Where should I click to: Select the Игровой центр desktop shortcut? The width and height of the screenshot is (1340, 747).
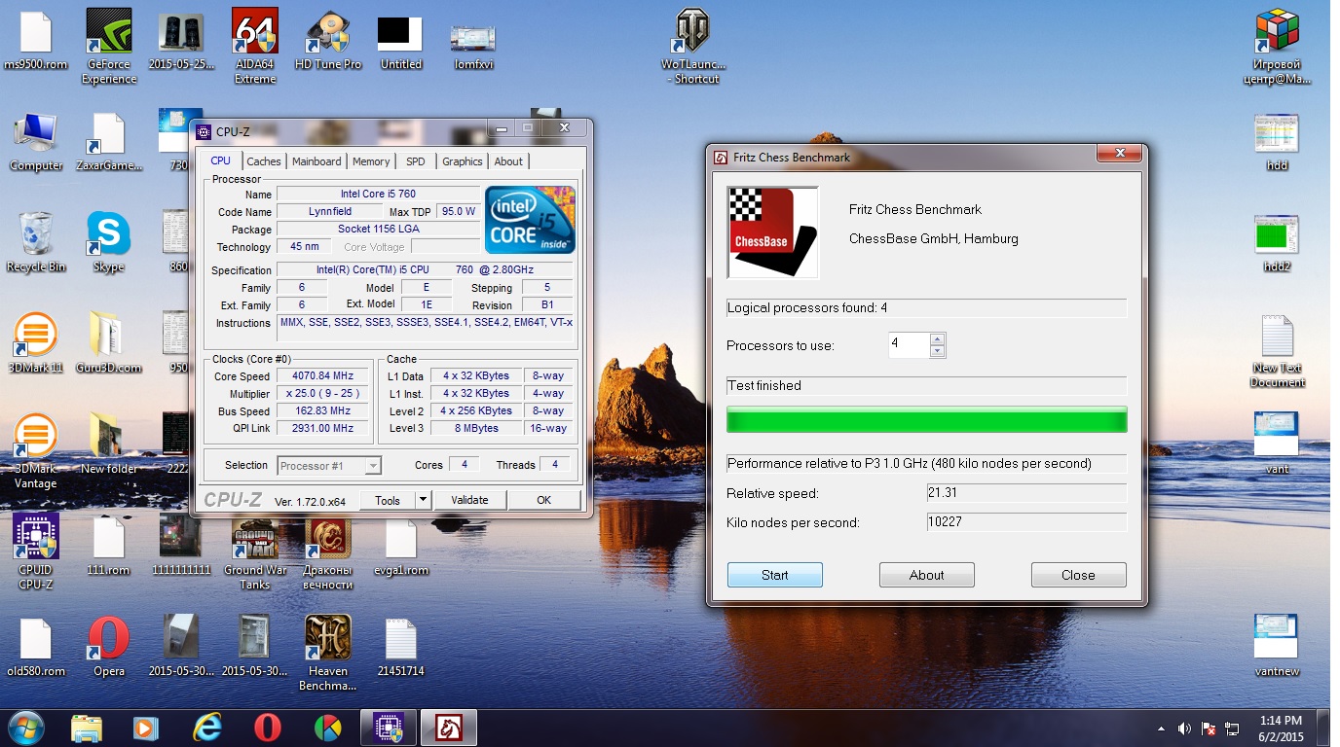pos(1278,46)
